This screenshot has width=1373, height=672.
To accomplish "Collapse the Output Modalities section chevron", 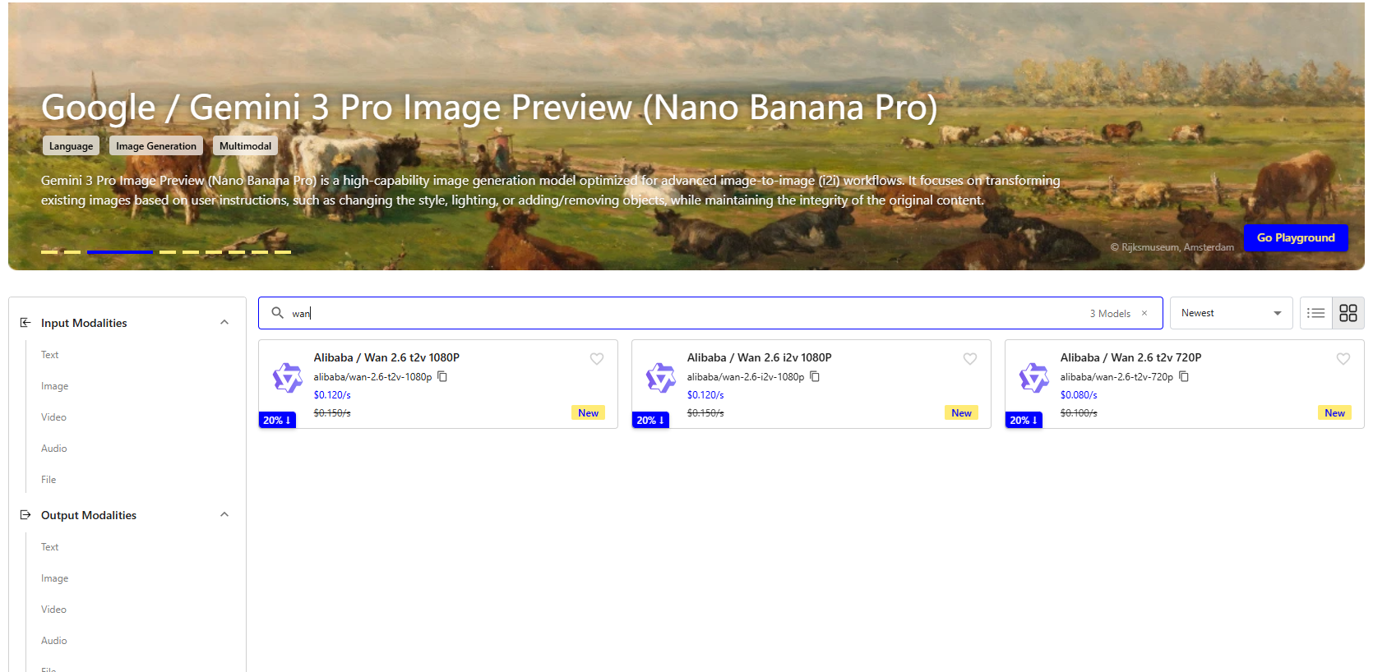I will (224, 514).
